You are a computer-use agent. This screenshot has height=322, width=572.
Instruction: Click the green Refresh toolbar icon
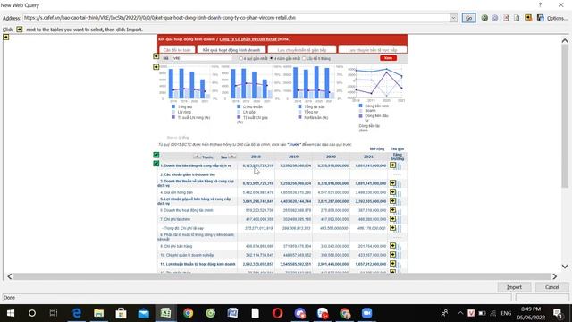pyautogui.click(x=484, y=18)
